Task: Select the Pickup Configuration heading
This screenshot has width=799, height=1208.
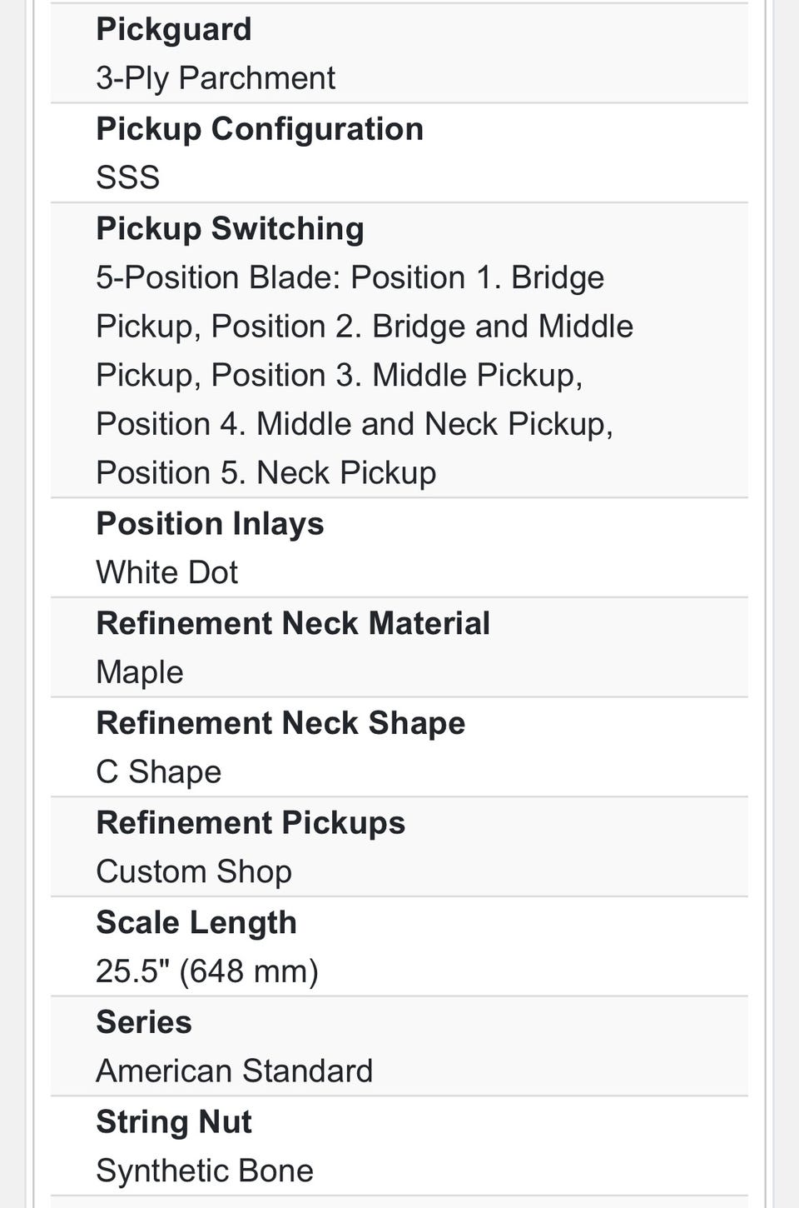Action: click(260, 129)
